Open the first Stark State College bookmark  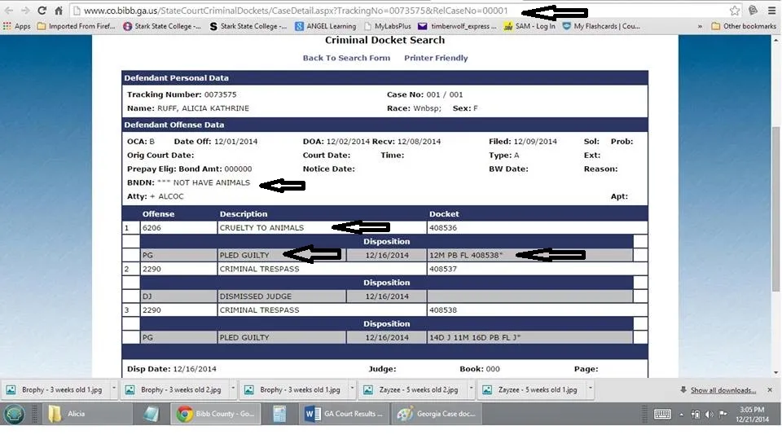pos(162,26)
